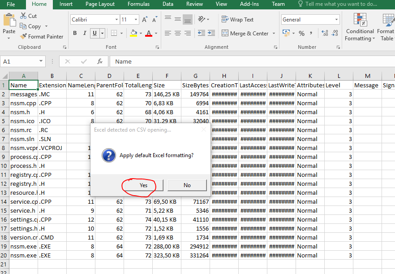
Task: Increase indent icon
Action: 211,33
